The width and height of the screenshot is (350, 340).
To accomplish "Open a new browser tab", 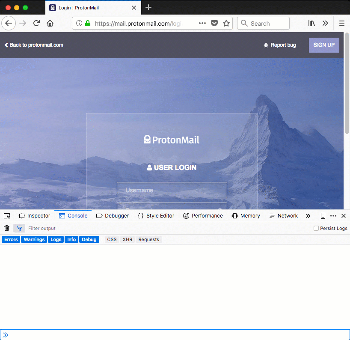I will (148, 8).
